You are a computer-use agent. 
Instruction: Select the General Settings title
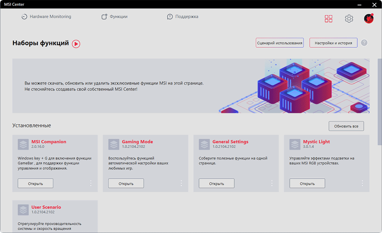click(230, 142)
